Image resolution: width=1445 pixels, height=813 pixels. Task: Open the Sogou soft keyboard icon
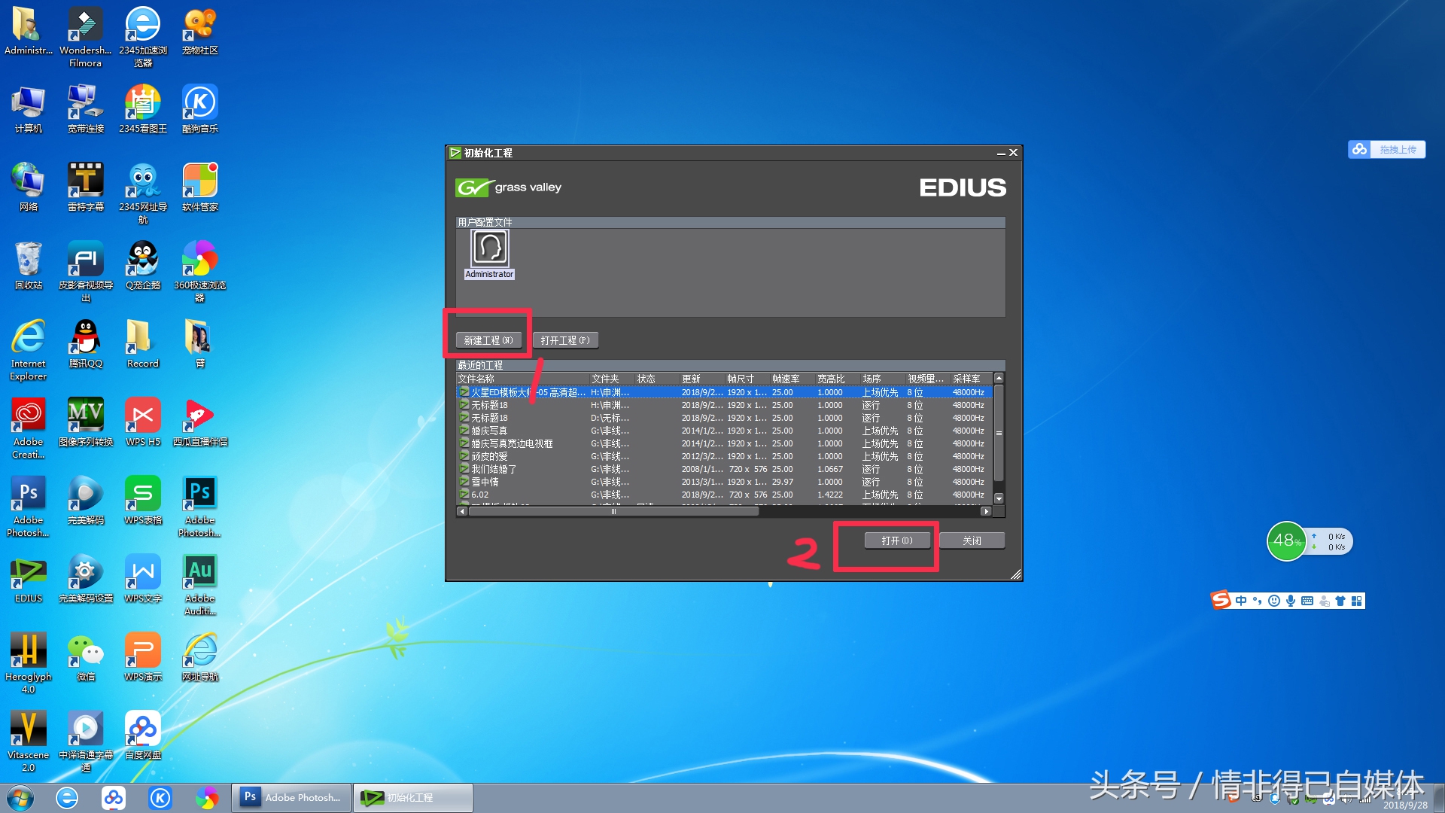click(x=1307, y=601)
